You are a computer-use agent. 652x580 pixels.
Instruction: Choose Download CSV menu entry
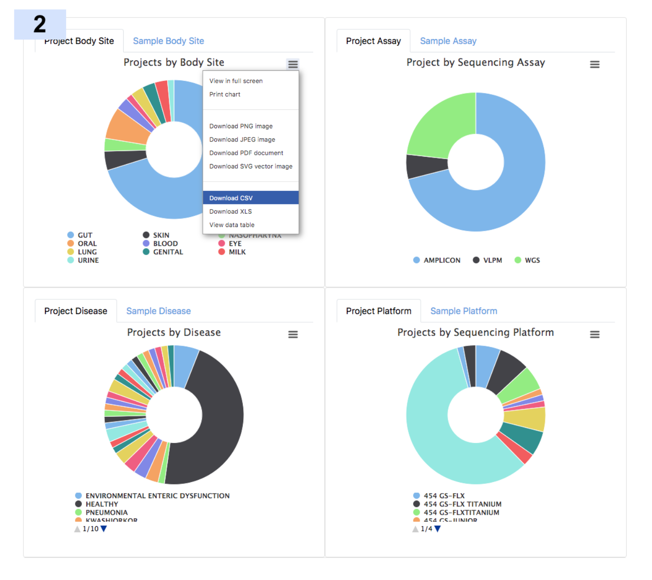251,198
